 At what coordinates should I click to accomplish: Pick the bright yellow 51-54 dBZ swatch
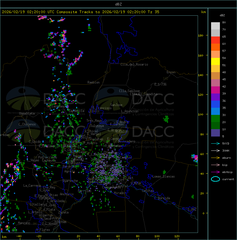215,61
